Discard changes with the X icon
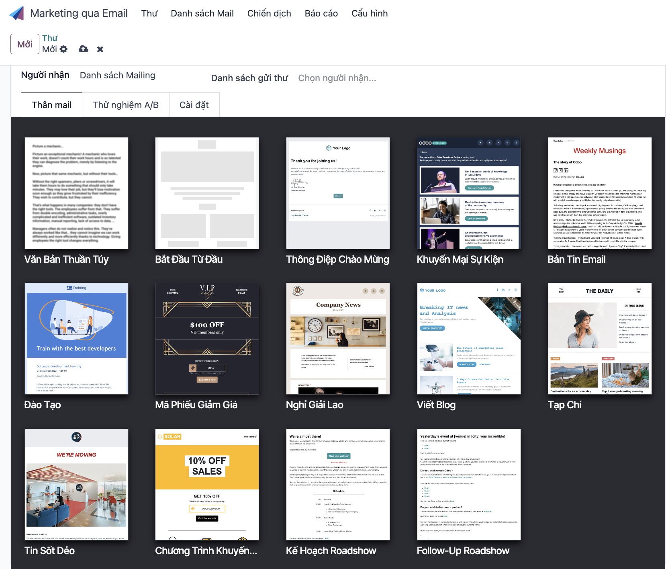The width and height of the screenshot is (666, 569). point(100,49)
